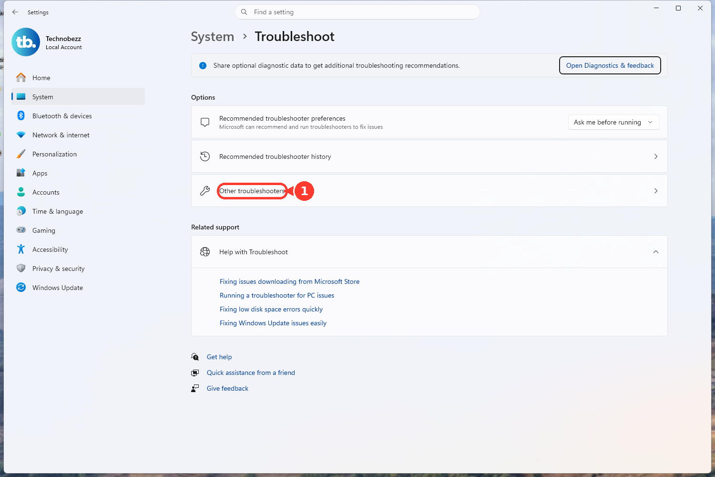Click the Network wifi icon
Image resolution: width=715 pixels, height=477 pixels.
click(21, 135)
